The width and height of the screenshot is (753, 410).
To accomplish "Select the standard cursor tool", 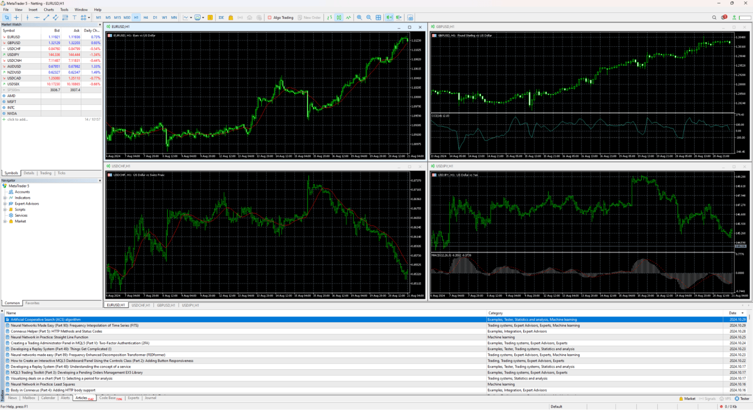I will [x=7, y=17].
